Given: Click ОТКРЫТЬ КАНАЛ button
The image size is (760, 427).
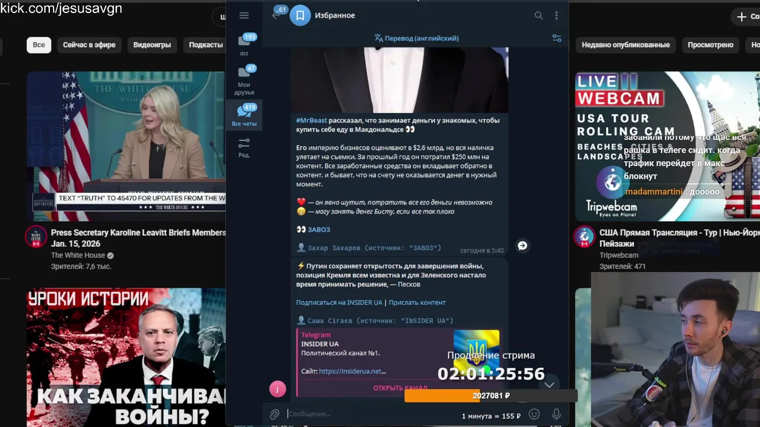Looking at the screenshot, I should [400, 388].
